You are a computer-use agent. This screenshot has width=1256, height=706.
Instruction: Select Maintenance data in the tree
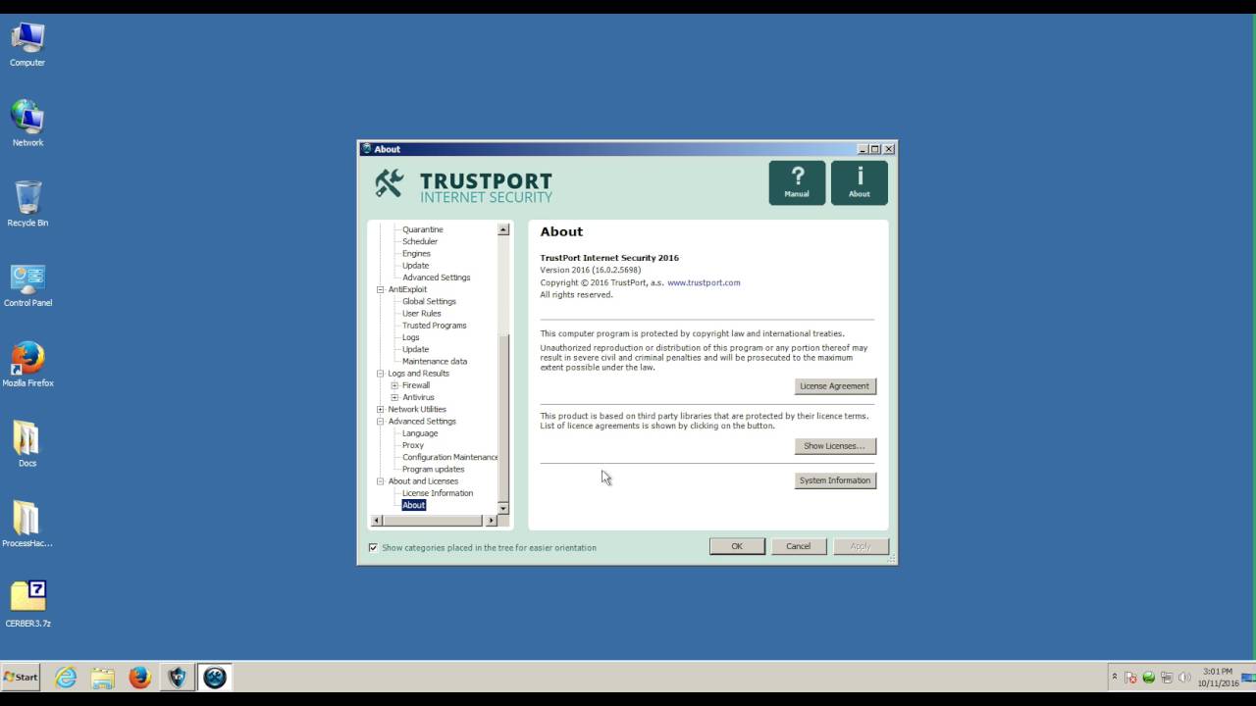point(435,361)
